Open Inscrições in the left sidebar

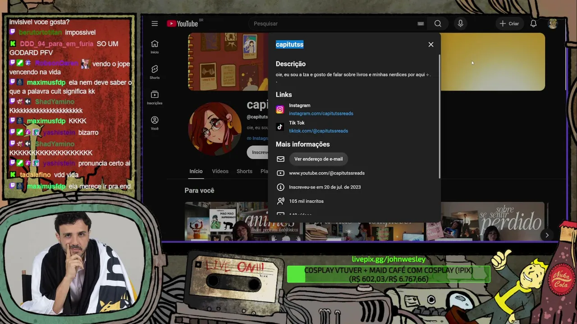[x=155, y=98]
